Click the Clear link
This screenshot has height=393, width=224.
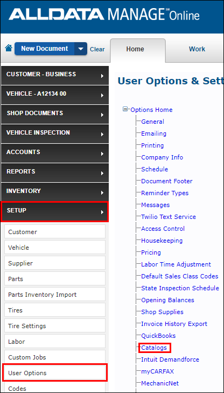click(x=97, y=49)
